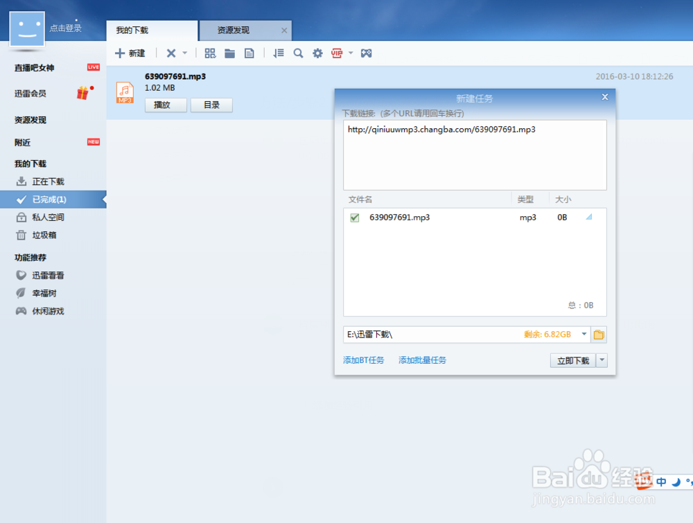Click the 目录 button for 639097691.mp3

[x=211, y=105]
